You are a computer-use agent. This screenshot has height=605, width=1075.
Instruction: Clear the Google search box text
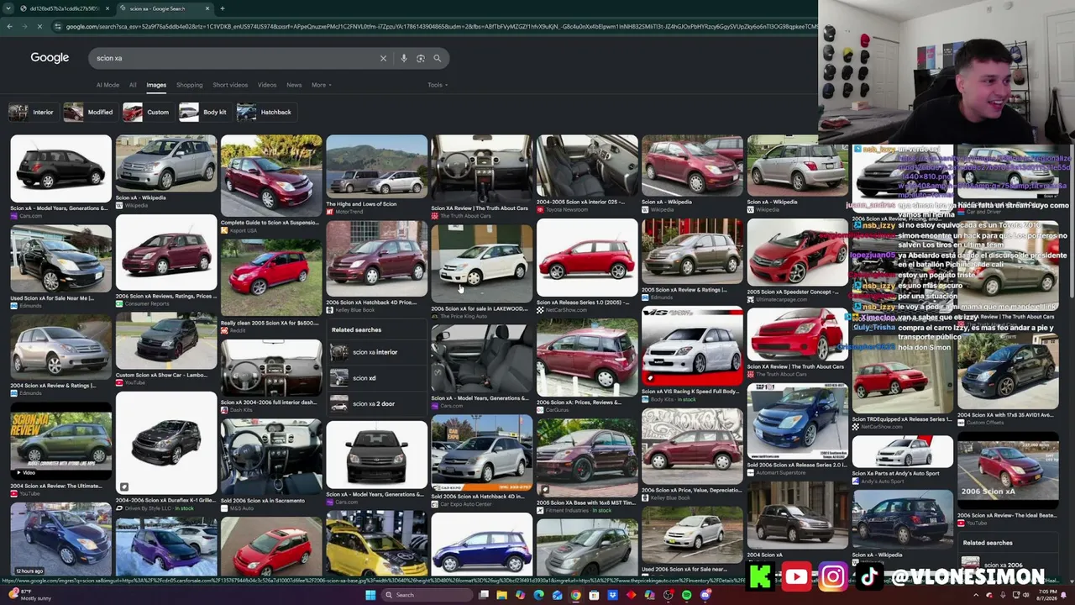point(383,58)
